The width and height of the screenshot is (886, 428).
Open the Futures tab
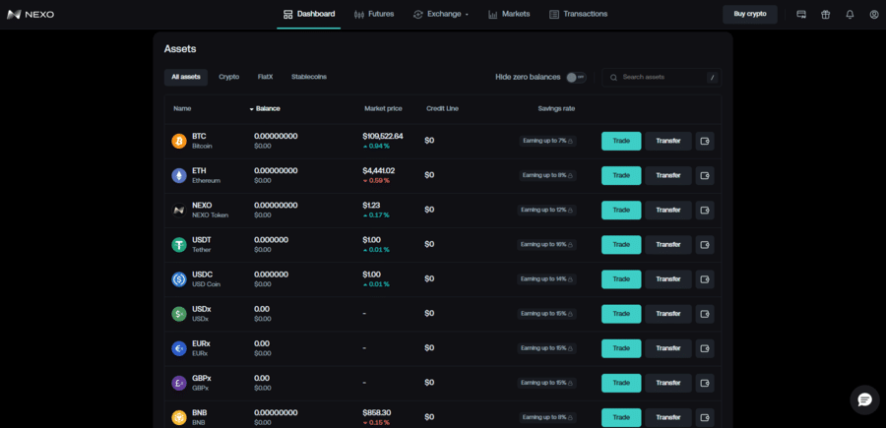[374, 14]
